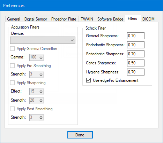Increase the Post Smoothing Strength spinner
This screenshot has width=163, height=143.
coord(41,116)
